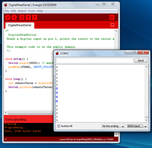Click the console scroll down arrow
This screenshot has width=152, height=148.
[116, 135]
